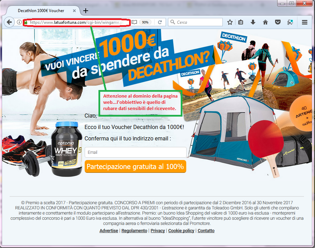Save page to Pocket icon
The width and height of the screenshot is (315, 248).
[278, 22]
